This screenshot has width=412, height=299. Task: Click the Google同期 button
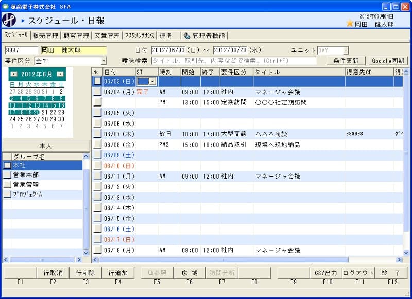[x=388, y=61]
